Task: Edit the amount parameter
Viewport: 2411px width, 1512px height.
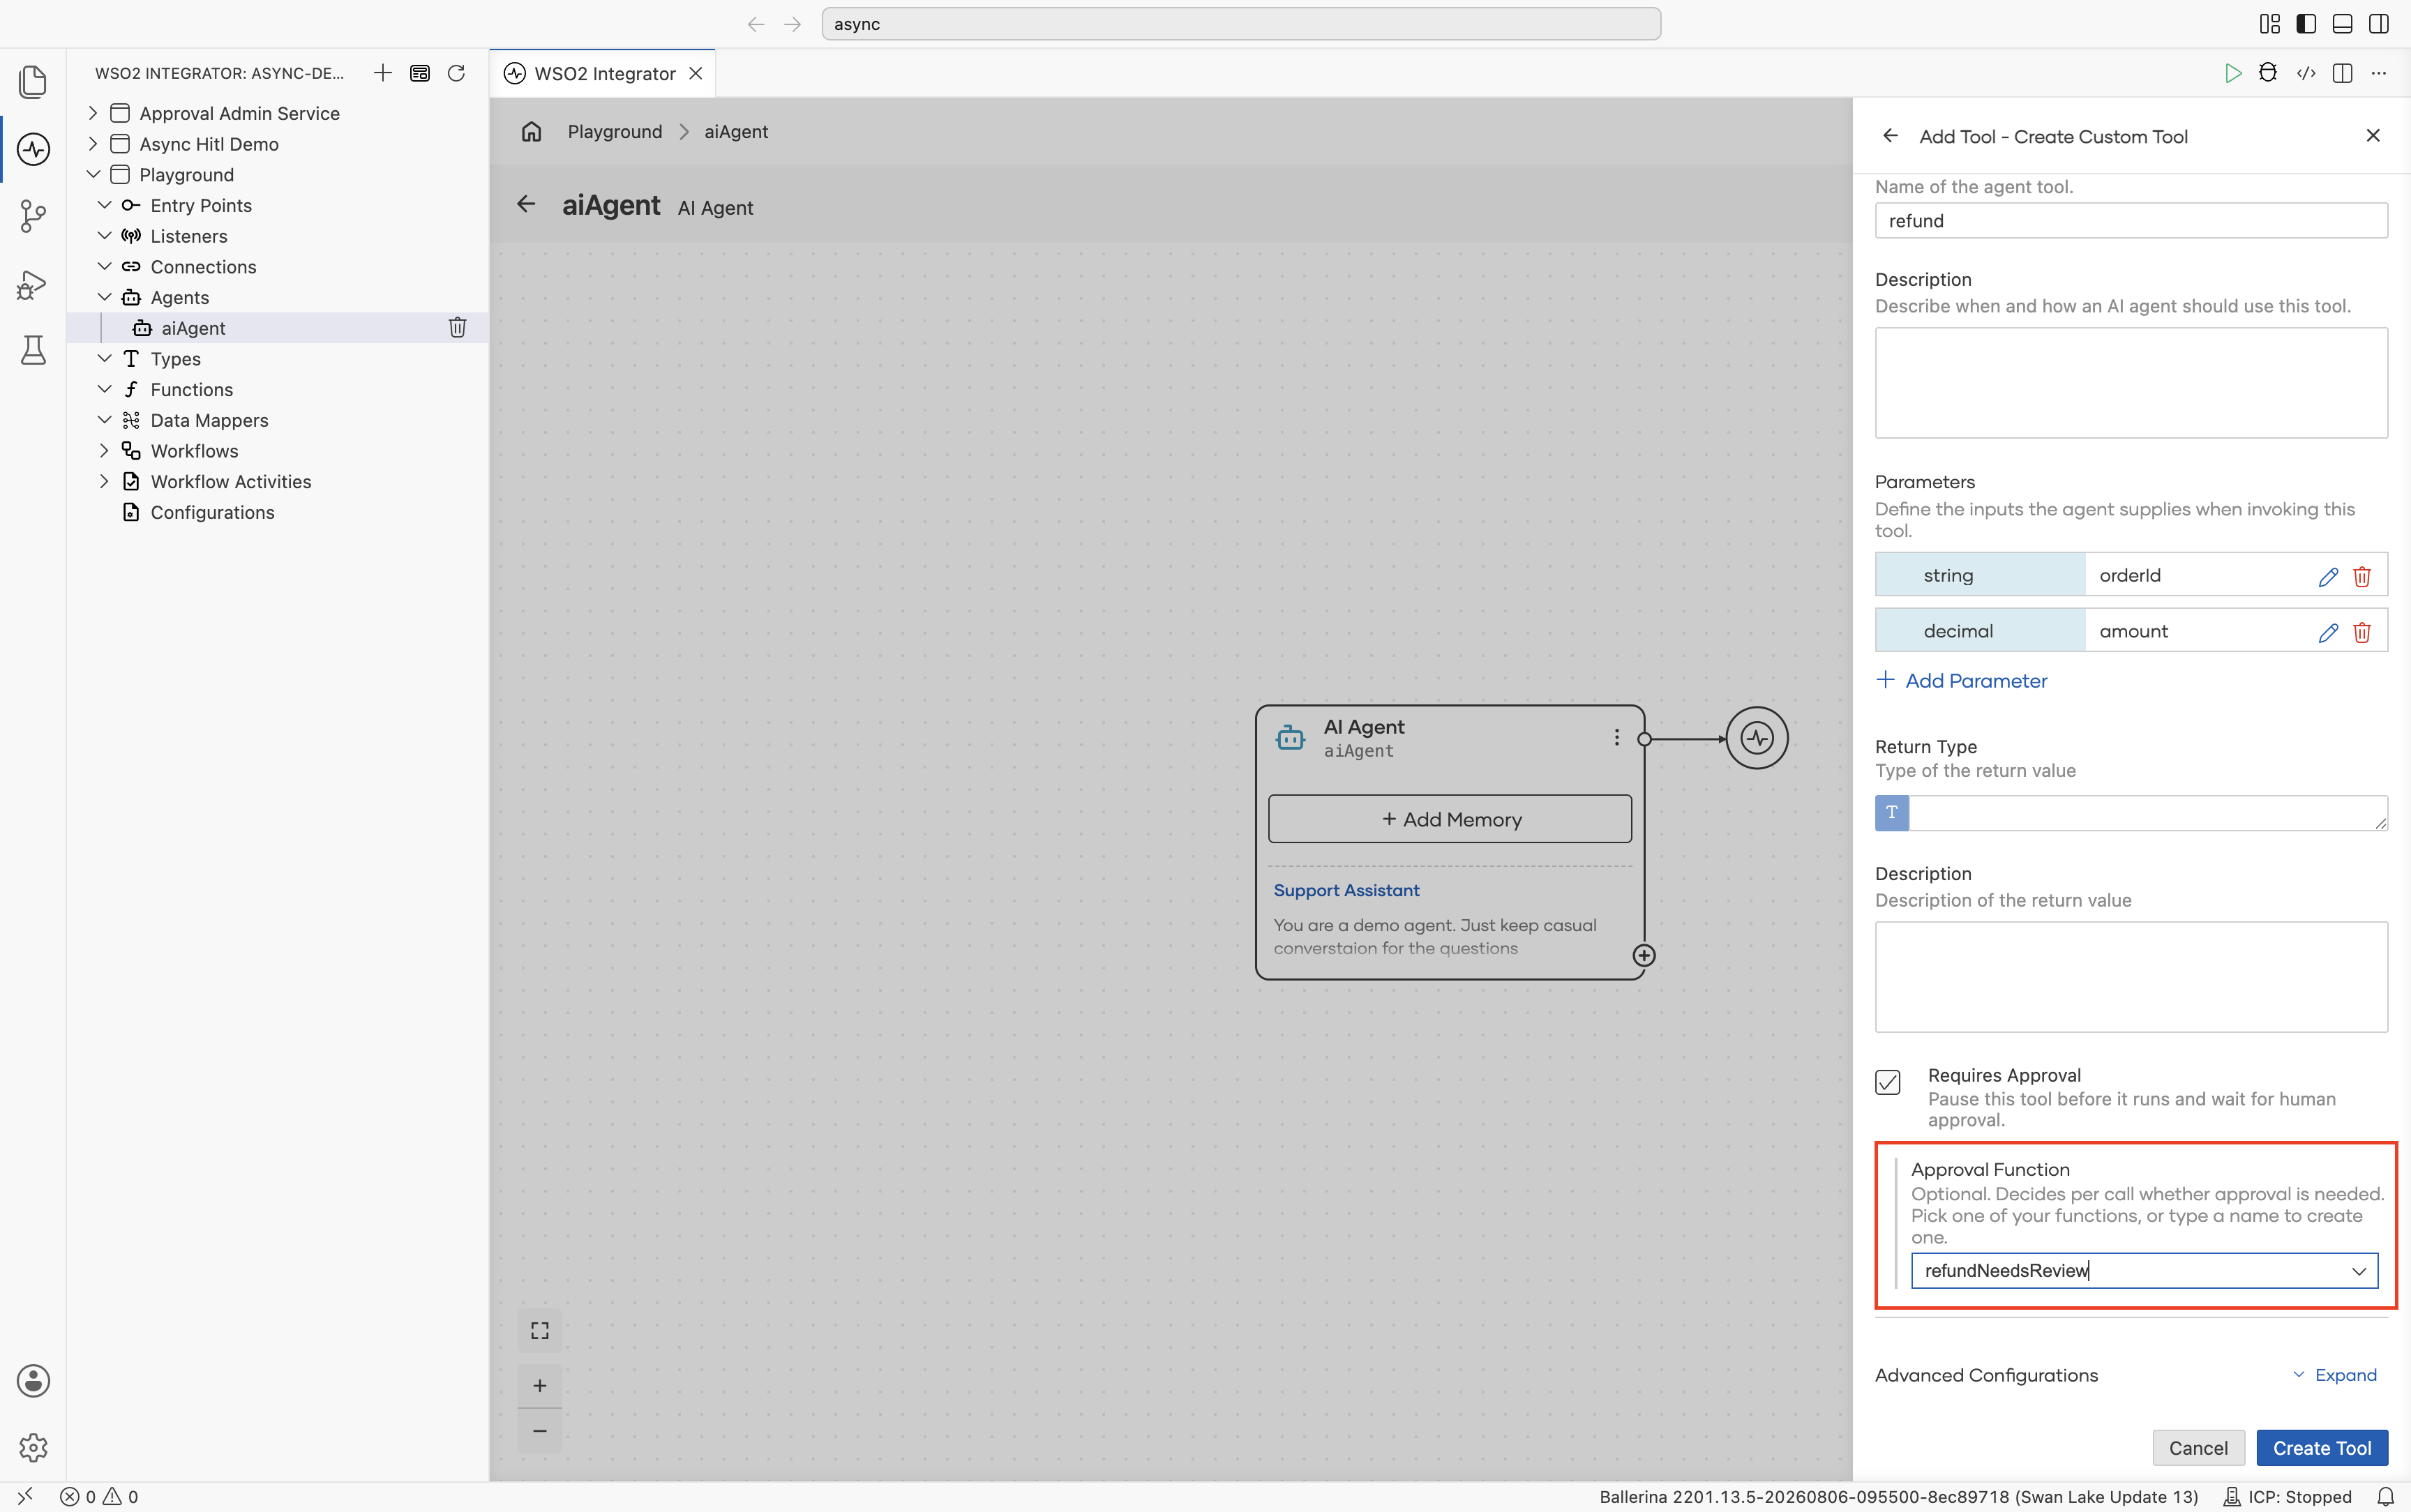Action: pos(2328,632)
